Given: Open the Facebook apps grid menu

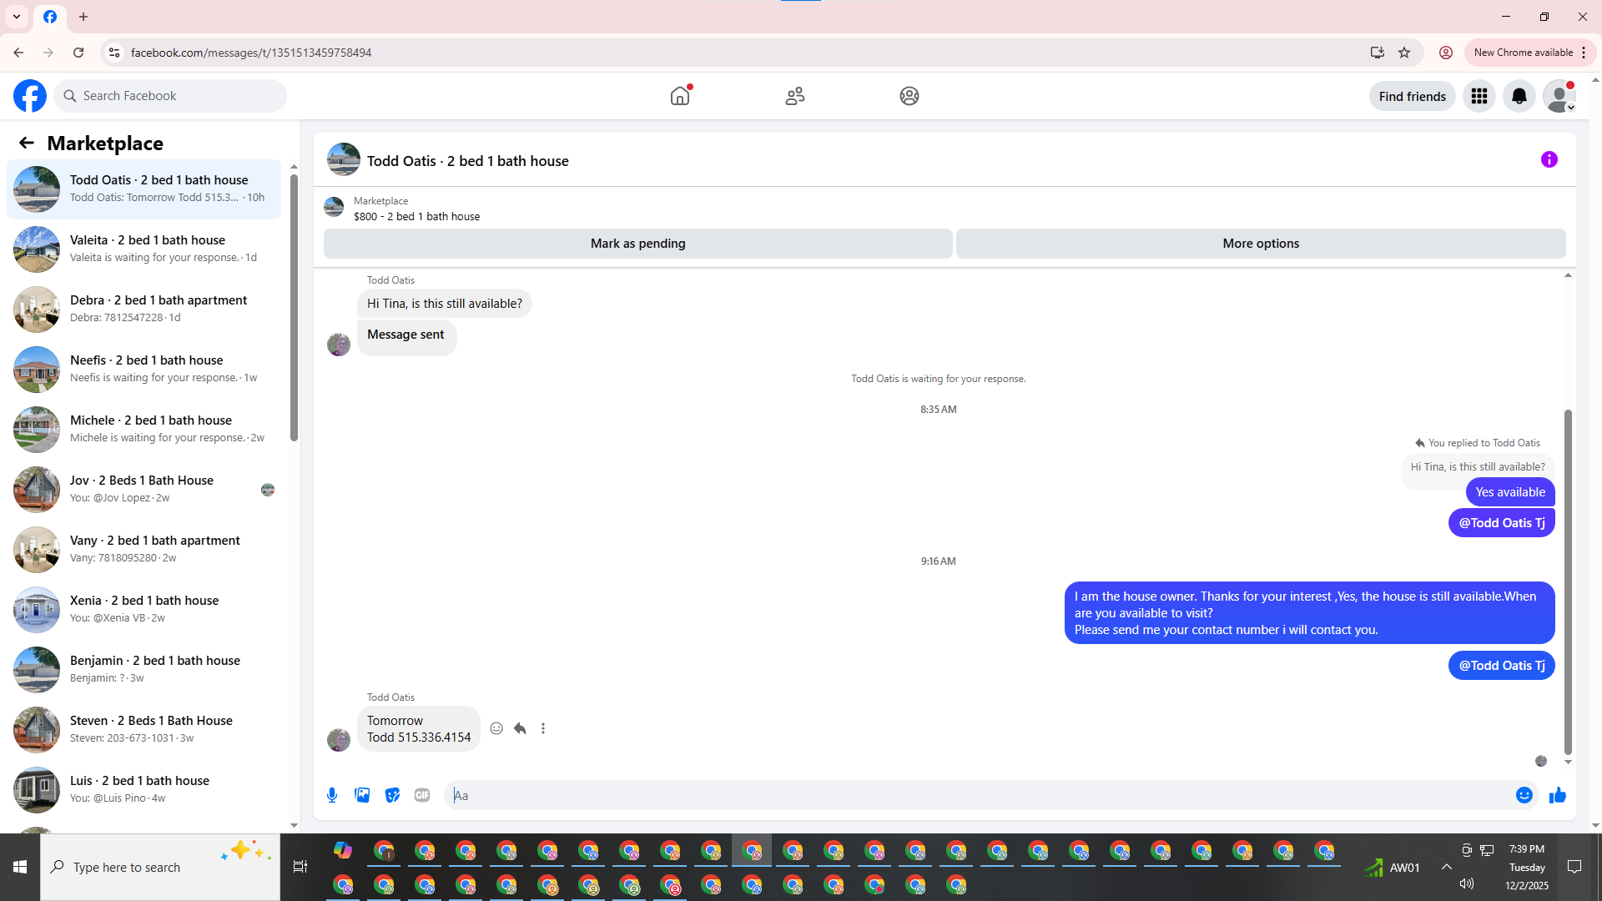Looking at the screenshot, I should click(1479, 96).
